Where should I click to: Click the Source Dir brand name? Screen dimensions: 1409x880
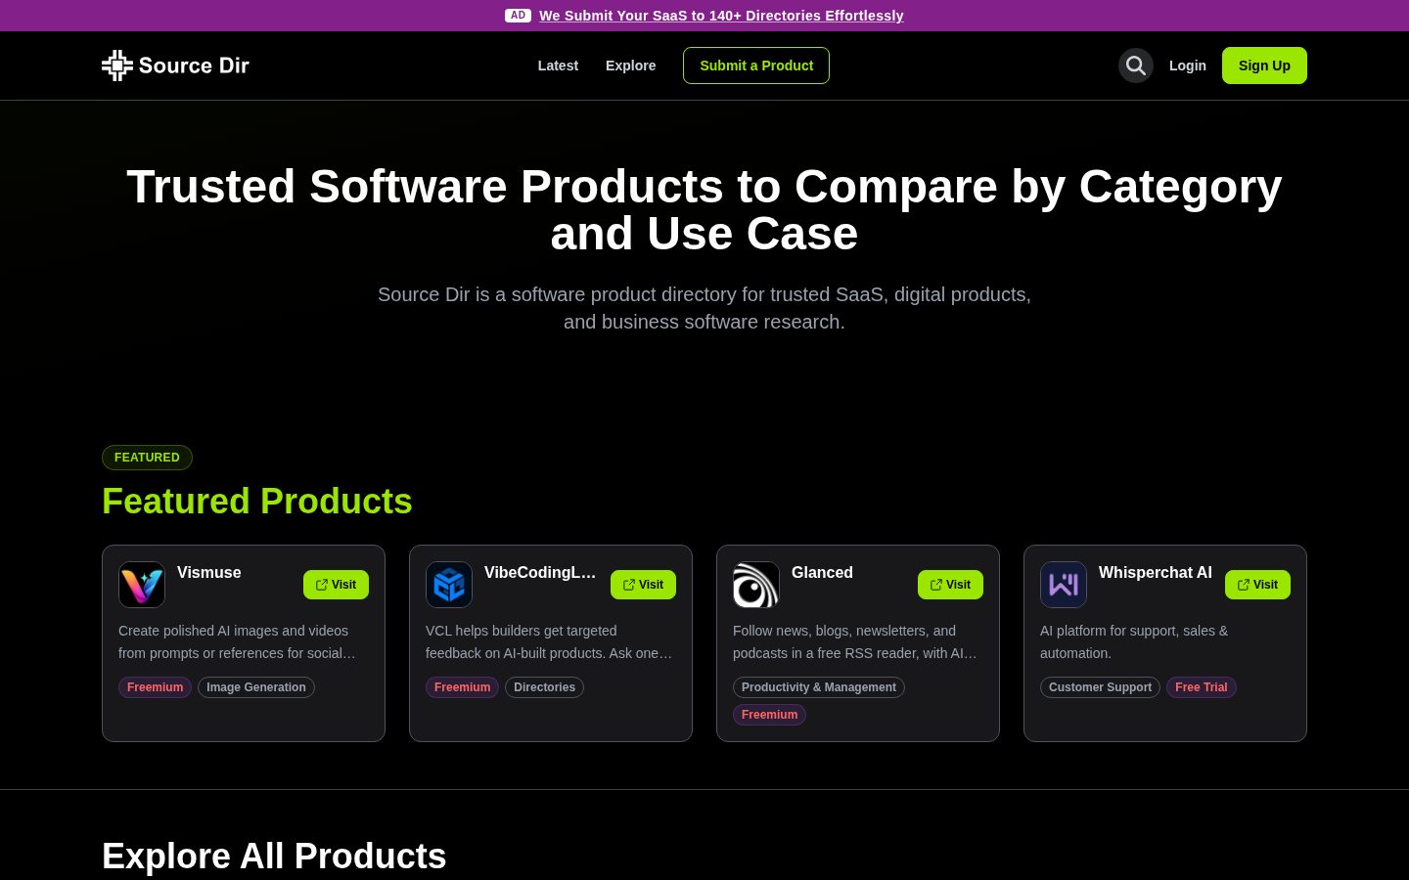[x=194, y=66]
